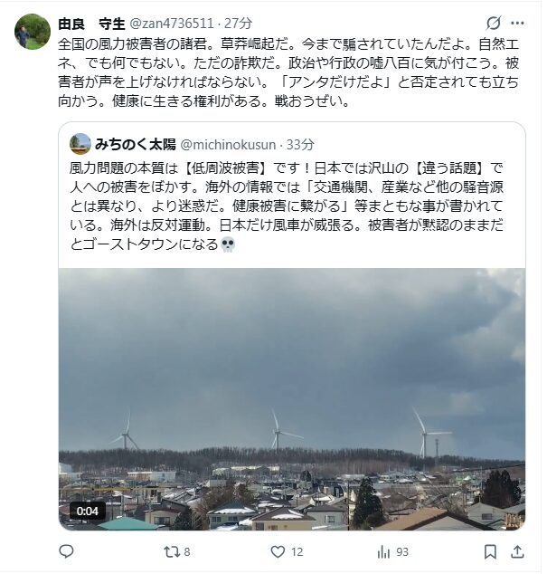Play the wind turbine video
The image size is (547, 574).
click(291, 398)
